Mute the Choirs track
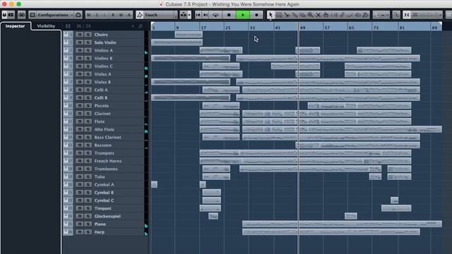Image resolution: width=452 pixels, height=254 pixels. [x=80, y=35]
